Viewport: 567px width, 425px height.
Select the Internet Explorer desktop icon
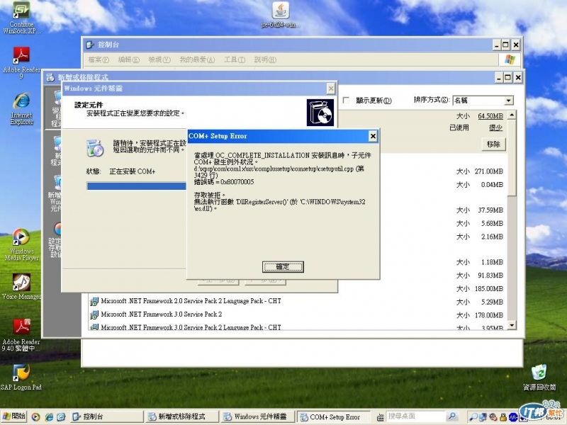pos(21,109)
